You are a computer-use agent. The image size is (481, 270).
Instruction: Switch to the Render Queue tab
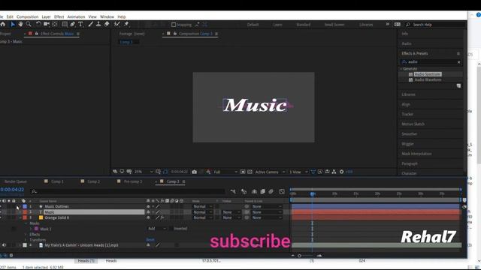tap(15, 181)
